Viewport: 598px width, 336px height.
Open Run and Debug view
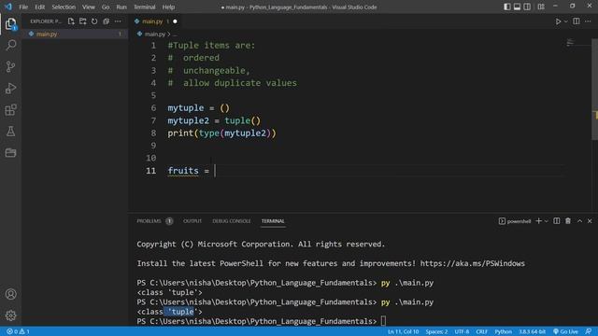10,89
